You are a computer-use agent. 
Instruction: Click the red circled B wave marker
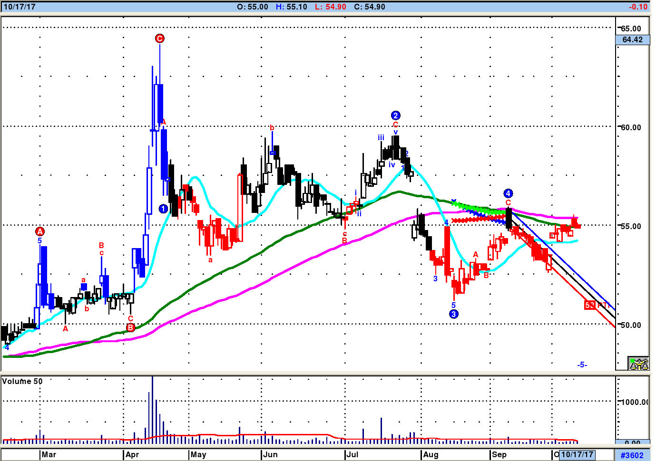[x=130, y=327]
